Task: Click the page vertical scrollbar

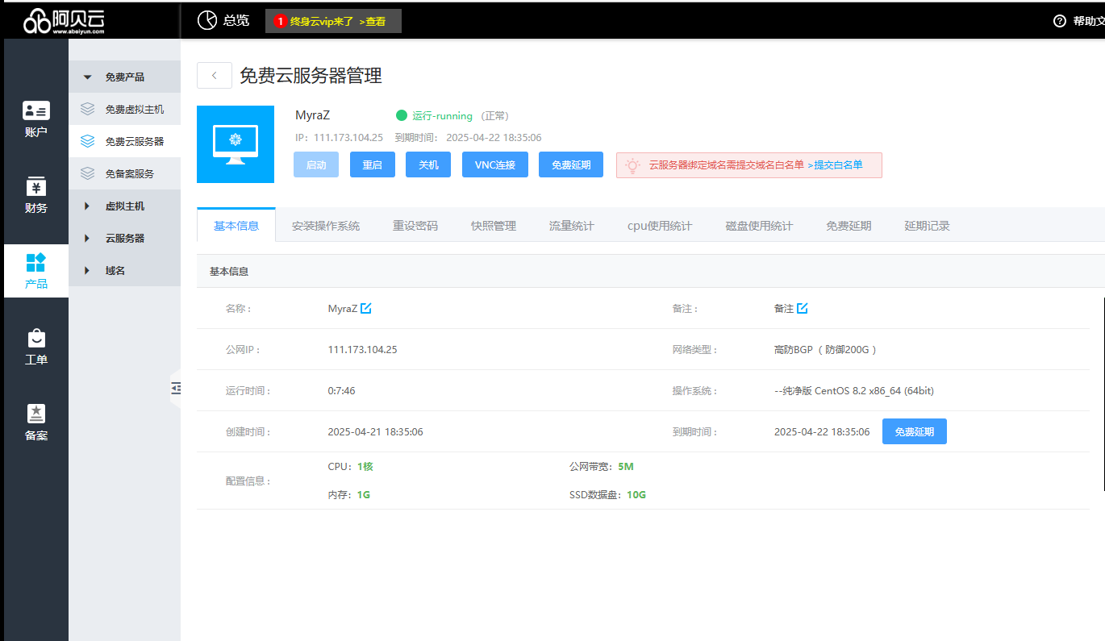Action: pos(1103,393)
